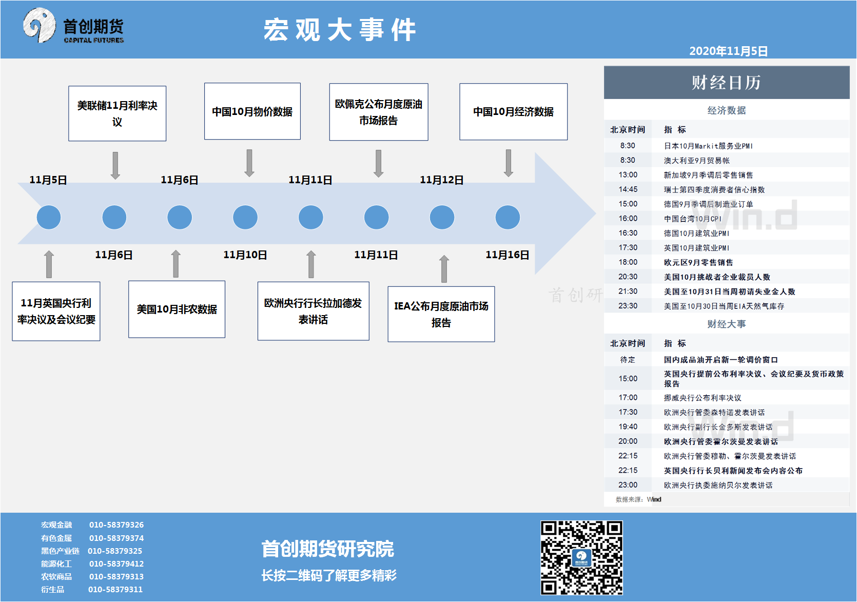Click the 衍生品 phone 010-58379311
The width and height of the screenshot is (857, 602).
click(115, 589)
